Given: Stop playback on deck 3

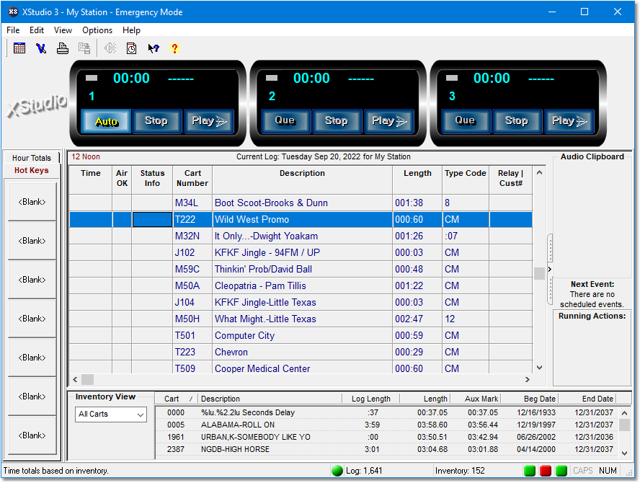Looking at the screenshot, I should click(517, 121).
